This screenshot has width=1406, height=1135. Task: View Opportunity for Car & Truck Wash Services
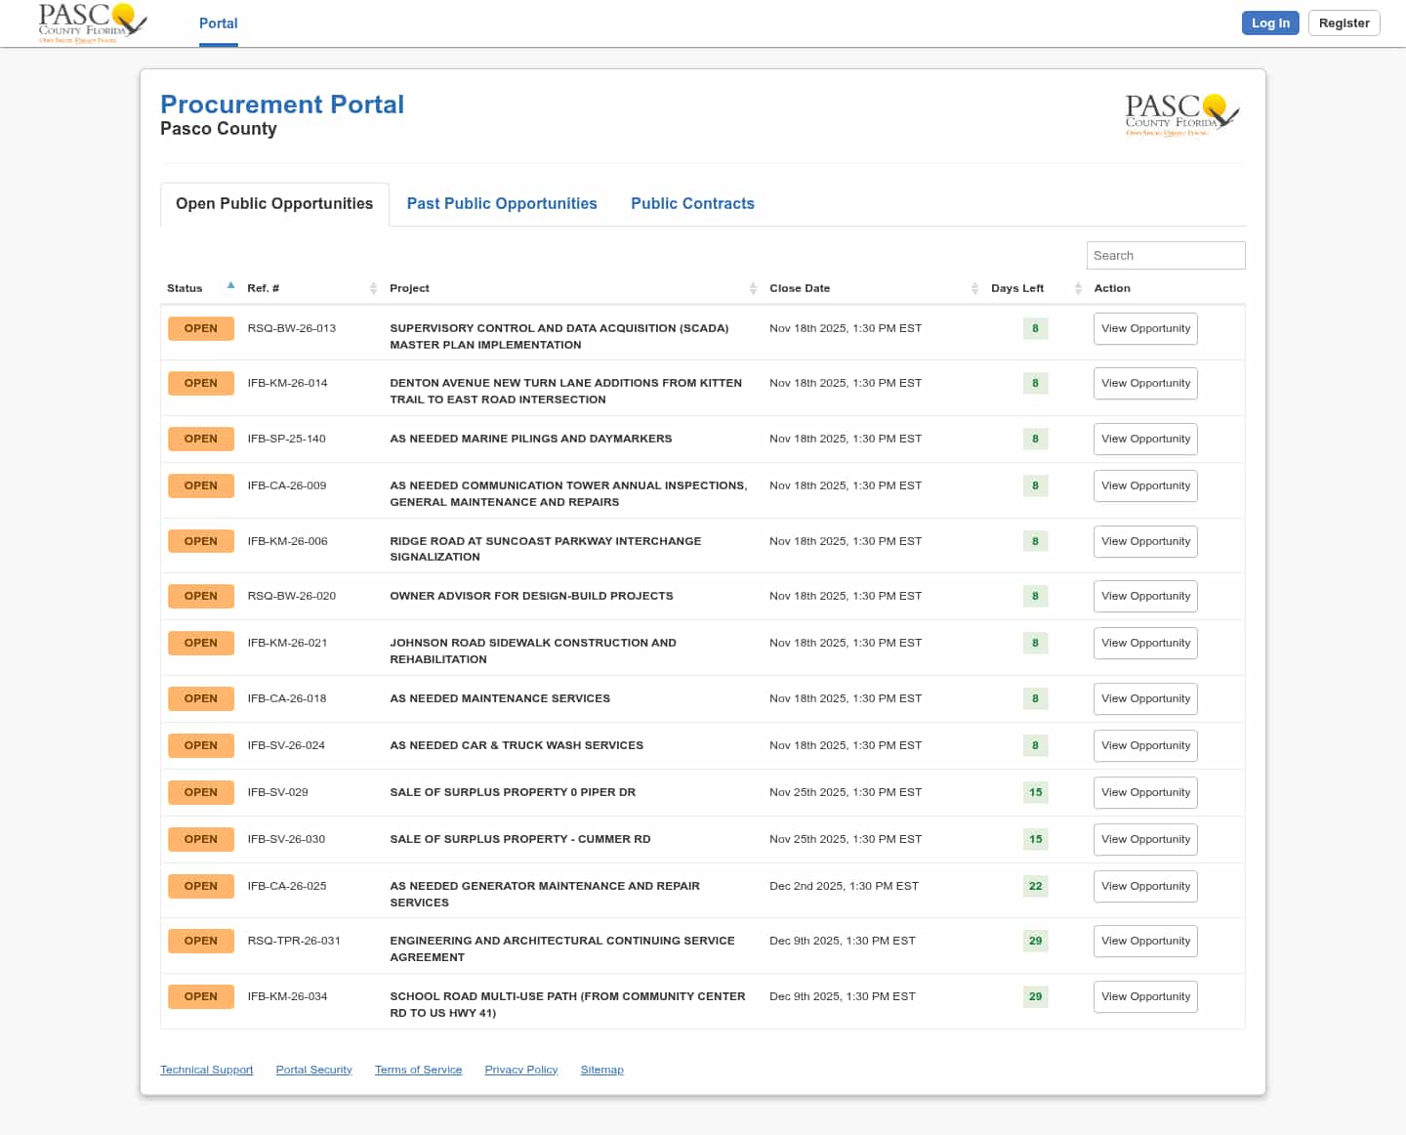click(x=1144, y=746)
